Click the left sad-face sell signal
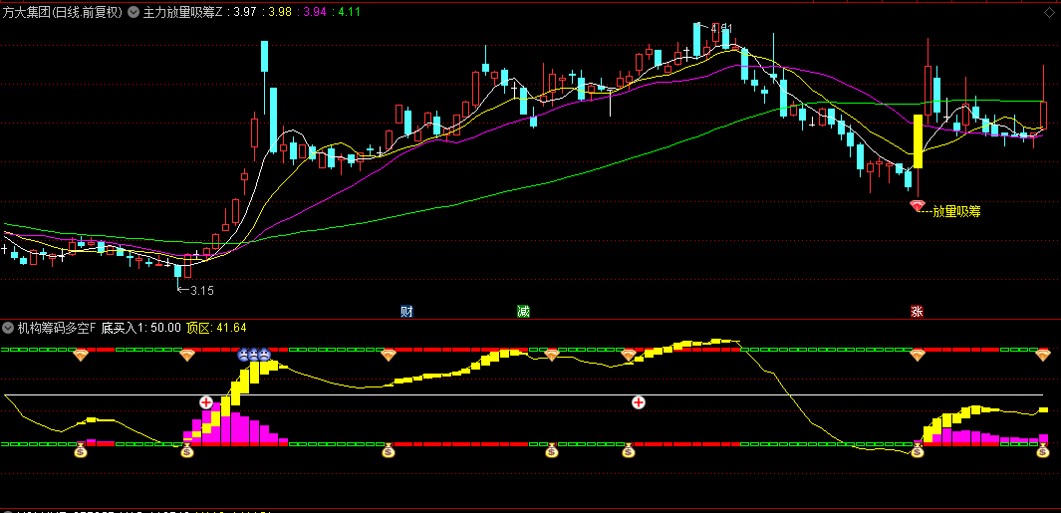Viewport: 1061px width, 513px height. coord(243,354)
